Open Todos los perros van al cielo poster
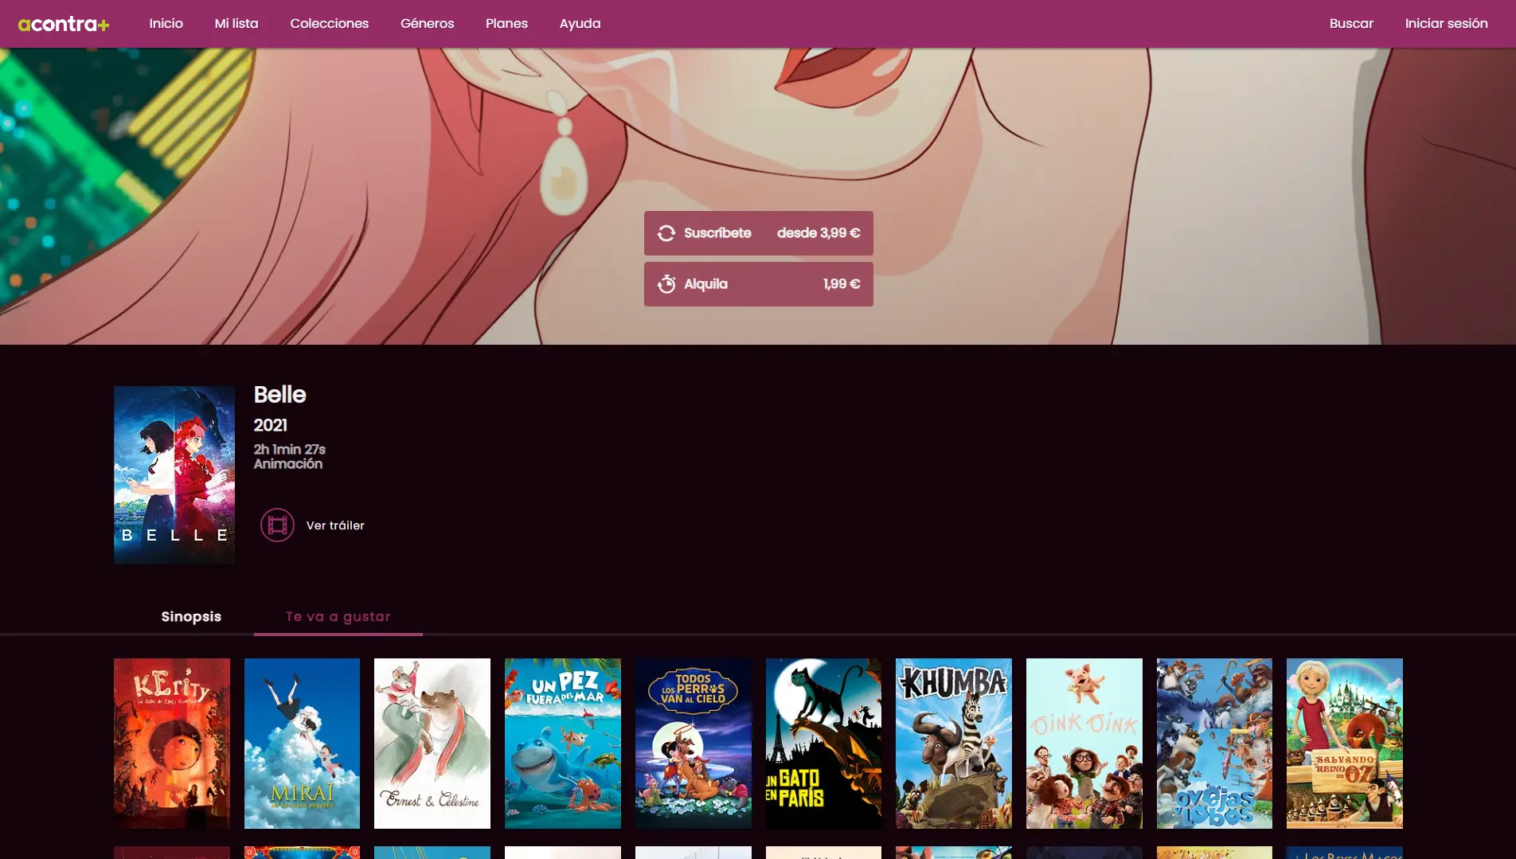 coord(694,744)
